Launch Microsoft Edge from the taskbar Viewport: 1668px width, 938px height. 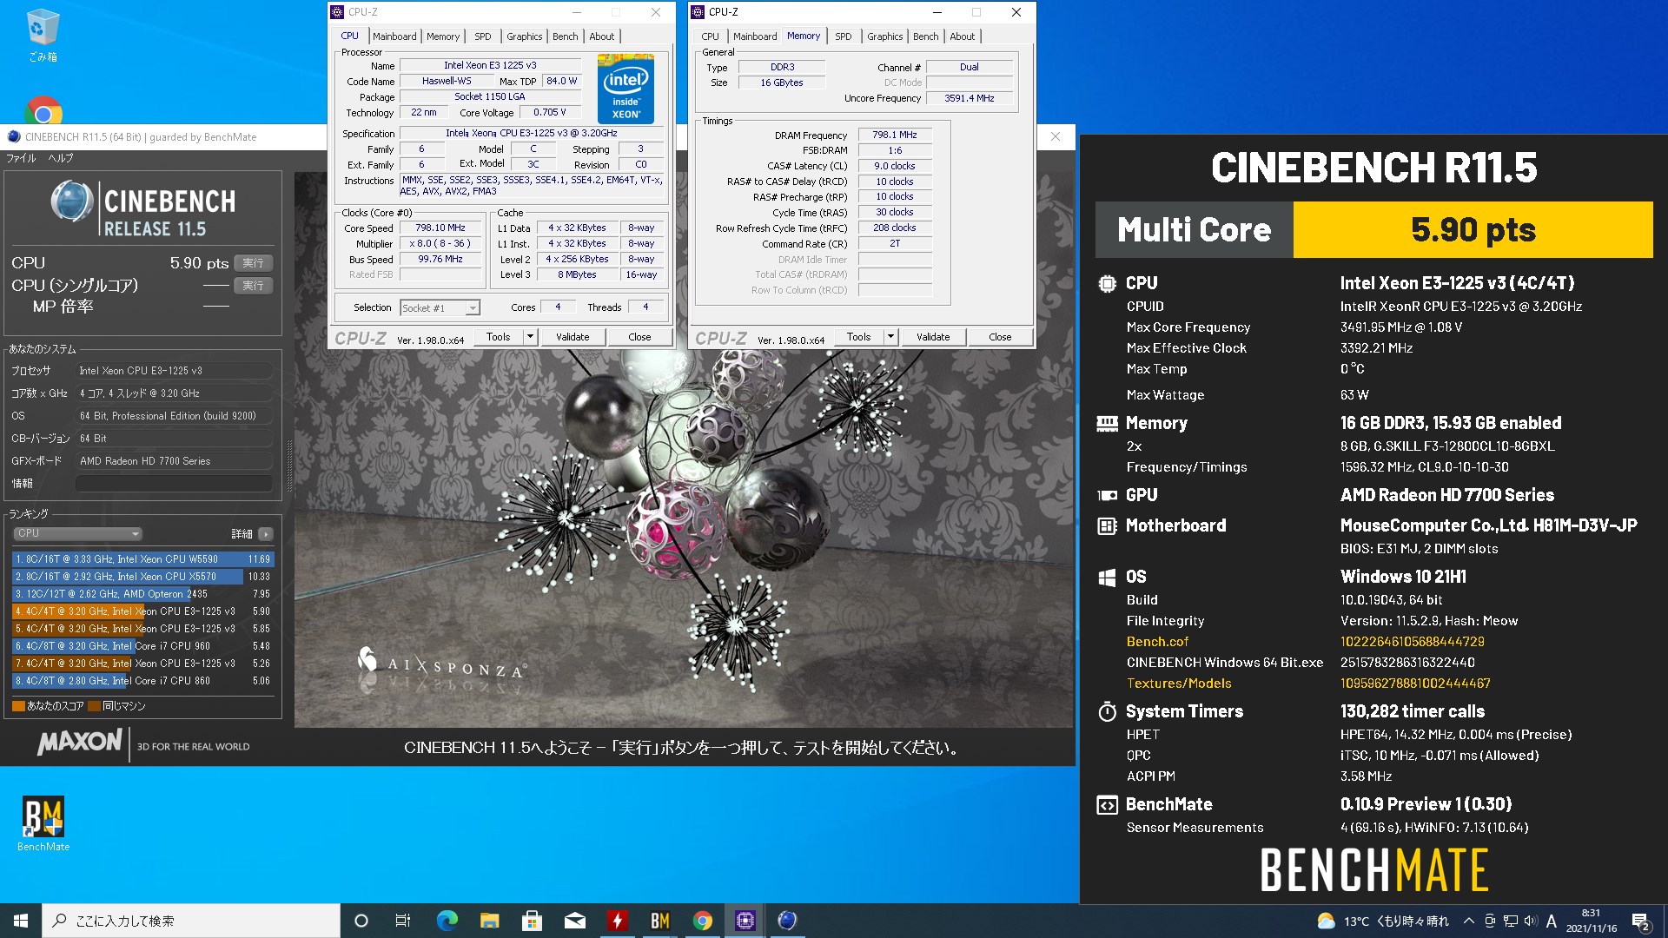(447, 921)
